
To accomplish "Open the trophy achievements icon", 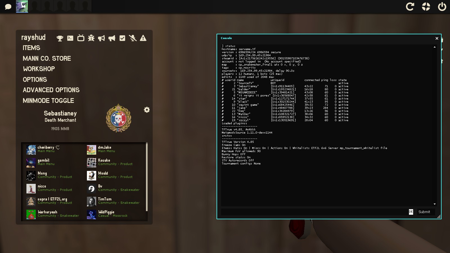I will point(60,38).
